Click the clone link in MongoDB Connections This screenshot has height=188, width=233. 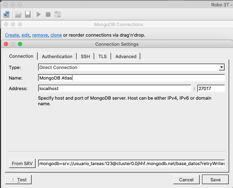click(56, 35)
